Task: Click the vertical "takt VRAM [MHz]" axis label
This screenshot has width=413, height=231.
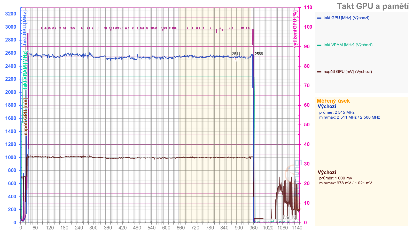Action: 25,70
